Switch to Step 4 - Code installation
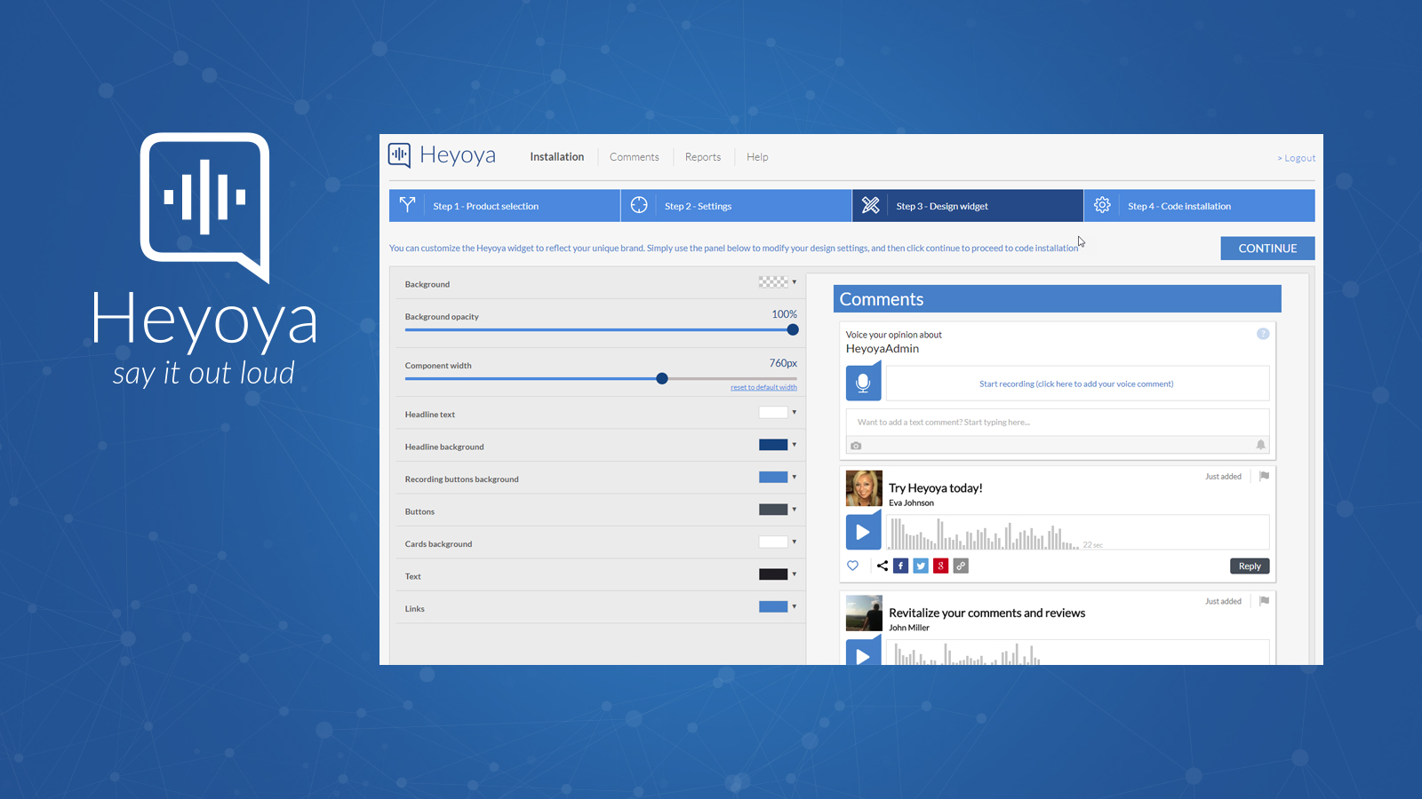The height and width of the screenshot is (799, 1422). pos(1200,205)
